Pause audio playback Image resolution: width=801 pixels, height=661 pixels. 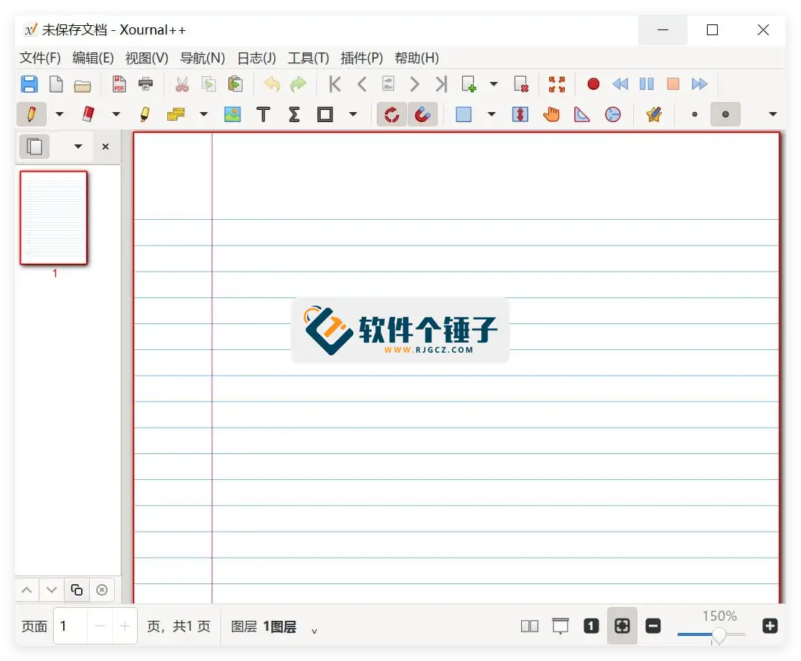click(x=646, y=84)
